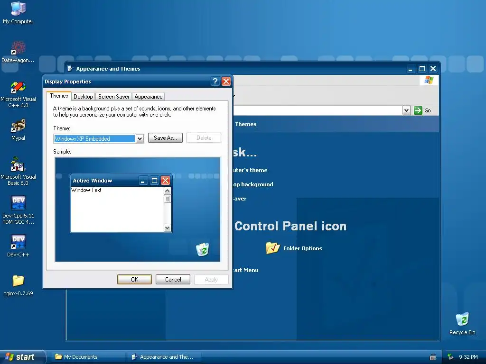Image resolution: width=486 pixels, height=364 pixels.
Task: Open the Screen Saver tab
Action: pyautogui.click(x=113, y=97)
